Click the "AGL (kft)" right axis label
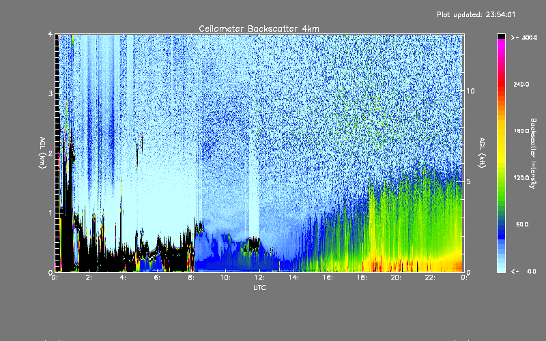Image resolution: width=546 pixels, height=341 pixels. (x=482, y=153)
